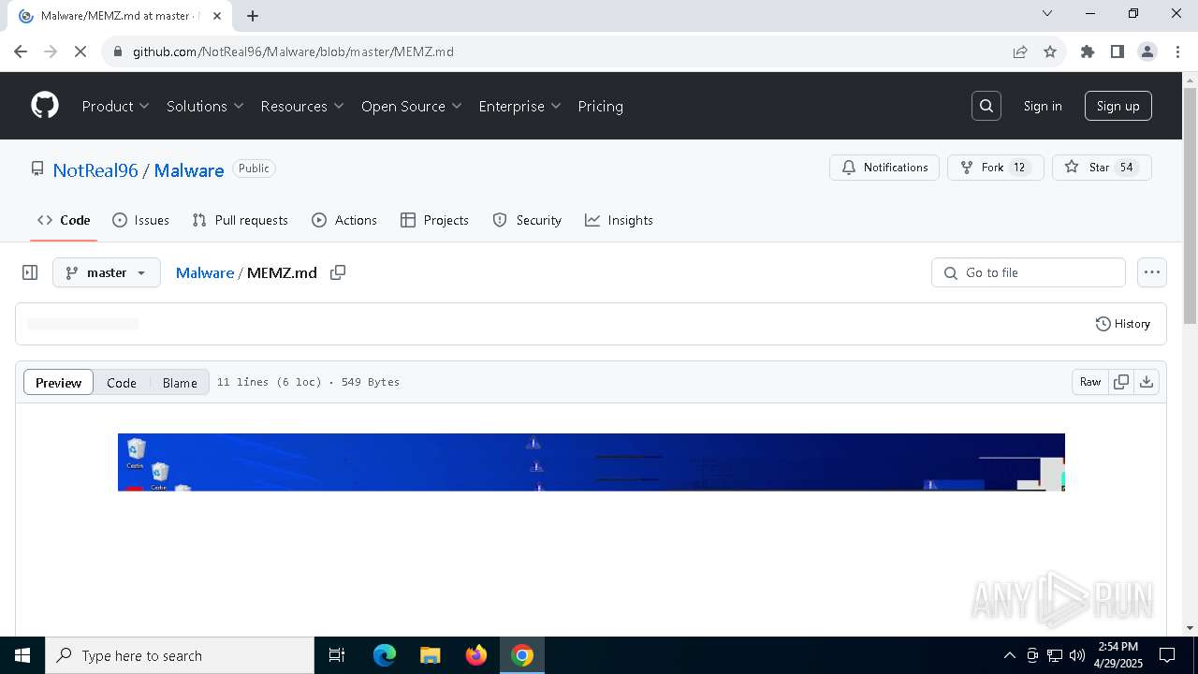Open the Projects tab
This screenshot has height=674, width=1198.
pyautogui.click(x=434, y=220)
